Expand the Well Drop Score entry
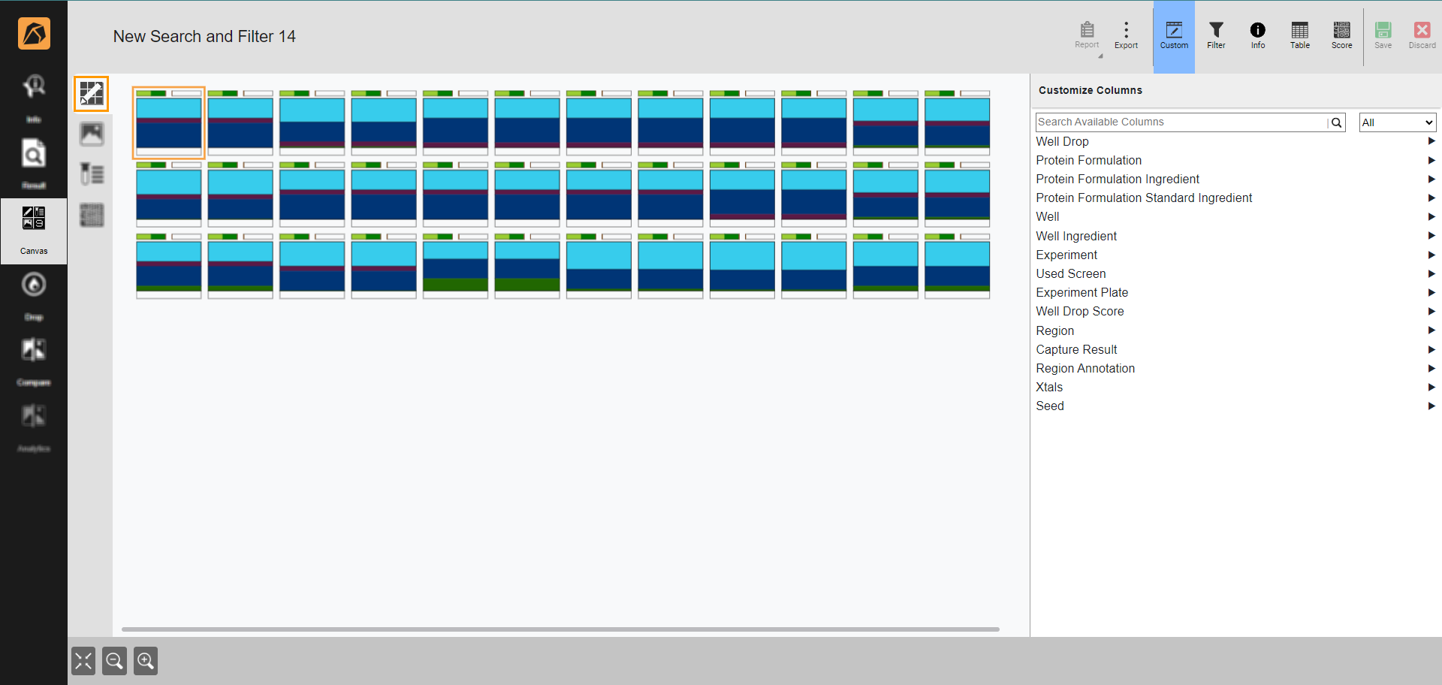Image resolution: width=1442 pixels, height=685 pixels. [x=1431, y=311]
